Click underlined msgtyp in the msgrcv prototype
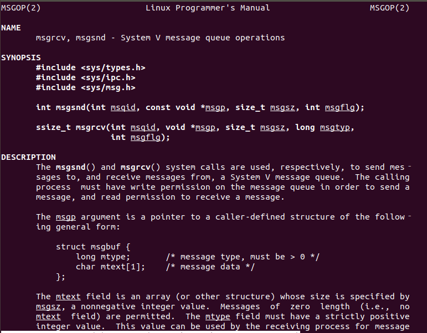427x333 pixels. pos(335,128)
